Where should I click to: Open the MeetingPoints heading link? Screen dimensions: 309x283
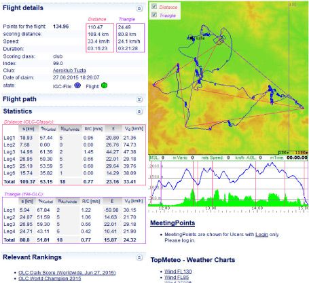pos(172,223)
